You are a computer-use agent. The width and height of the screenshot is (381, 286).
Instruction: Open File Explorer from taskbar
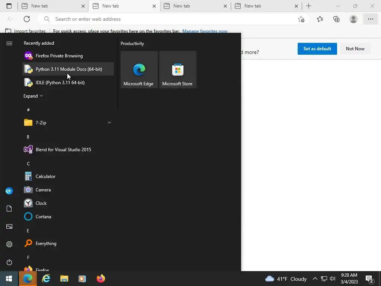pos(64,279)
